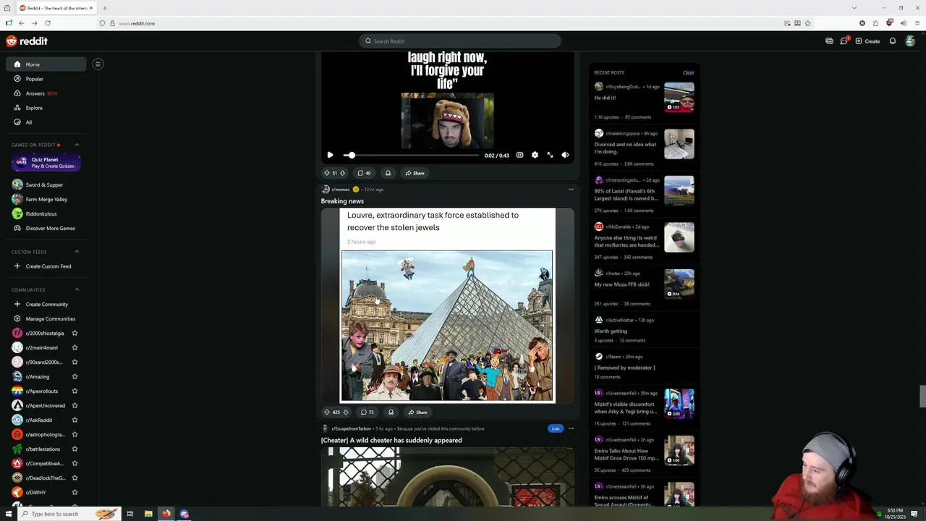Open the user avatar menu

910,41
